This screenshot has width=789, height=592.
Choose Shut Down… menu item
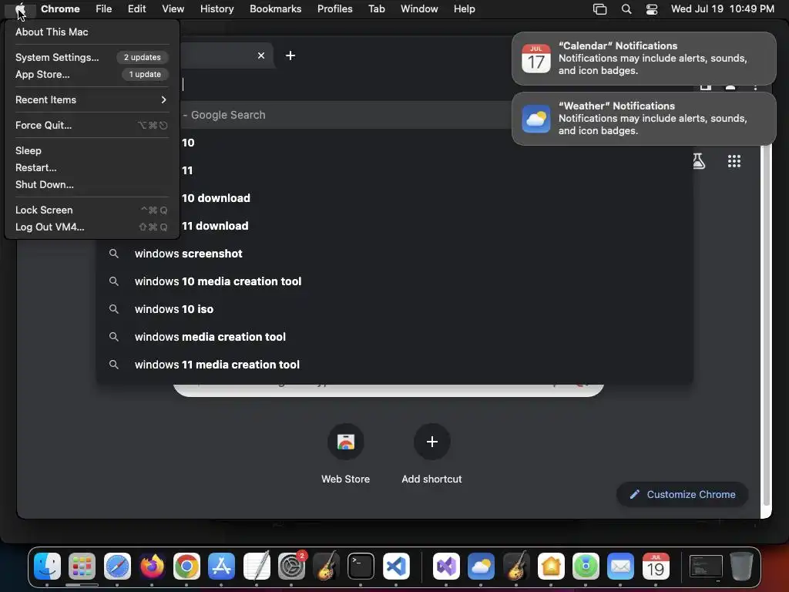pyautogui.click(x=92, y=184)
